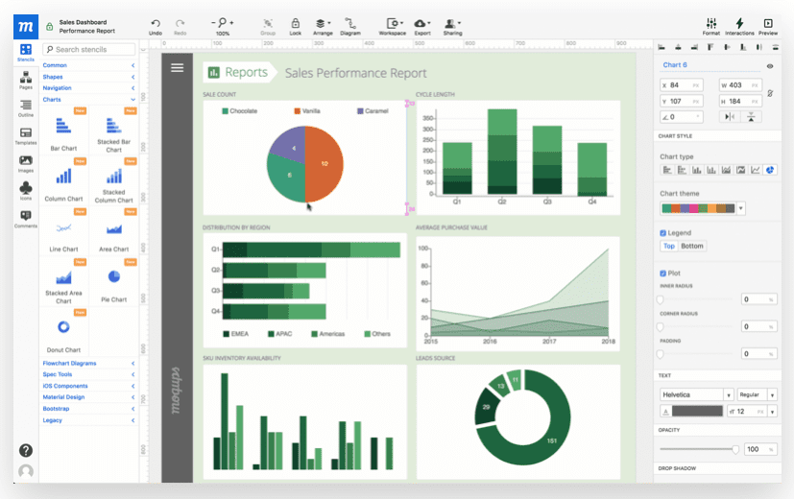The image size is (794, 499).
Task: Open the Export cloud menu
Action: (422, 27)
